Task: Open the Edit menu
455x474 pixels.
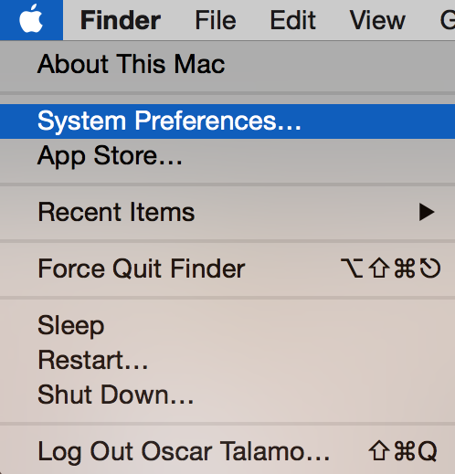Action: point(292,20)
